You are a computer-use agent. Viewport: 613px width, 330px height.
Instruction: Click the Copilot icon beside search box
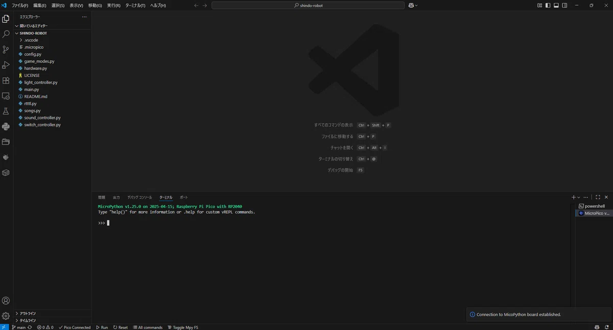(410, 6)
